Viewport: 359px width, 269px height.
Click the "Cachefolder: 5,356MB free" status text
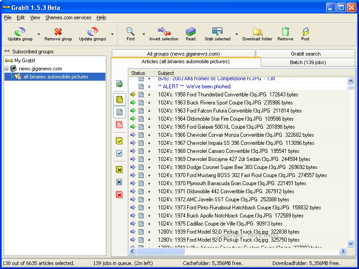212,263
